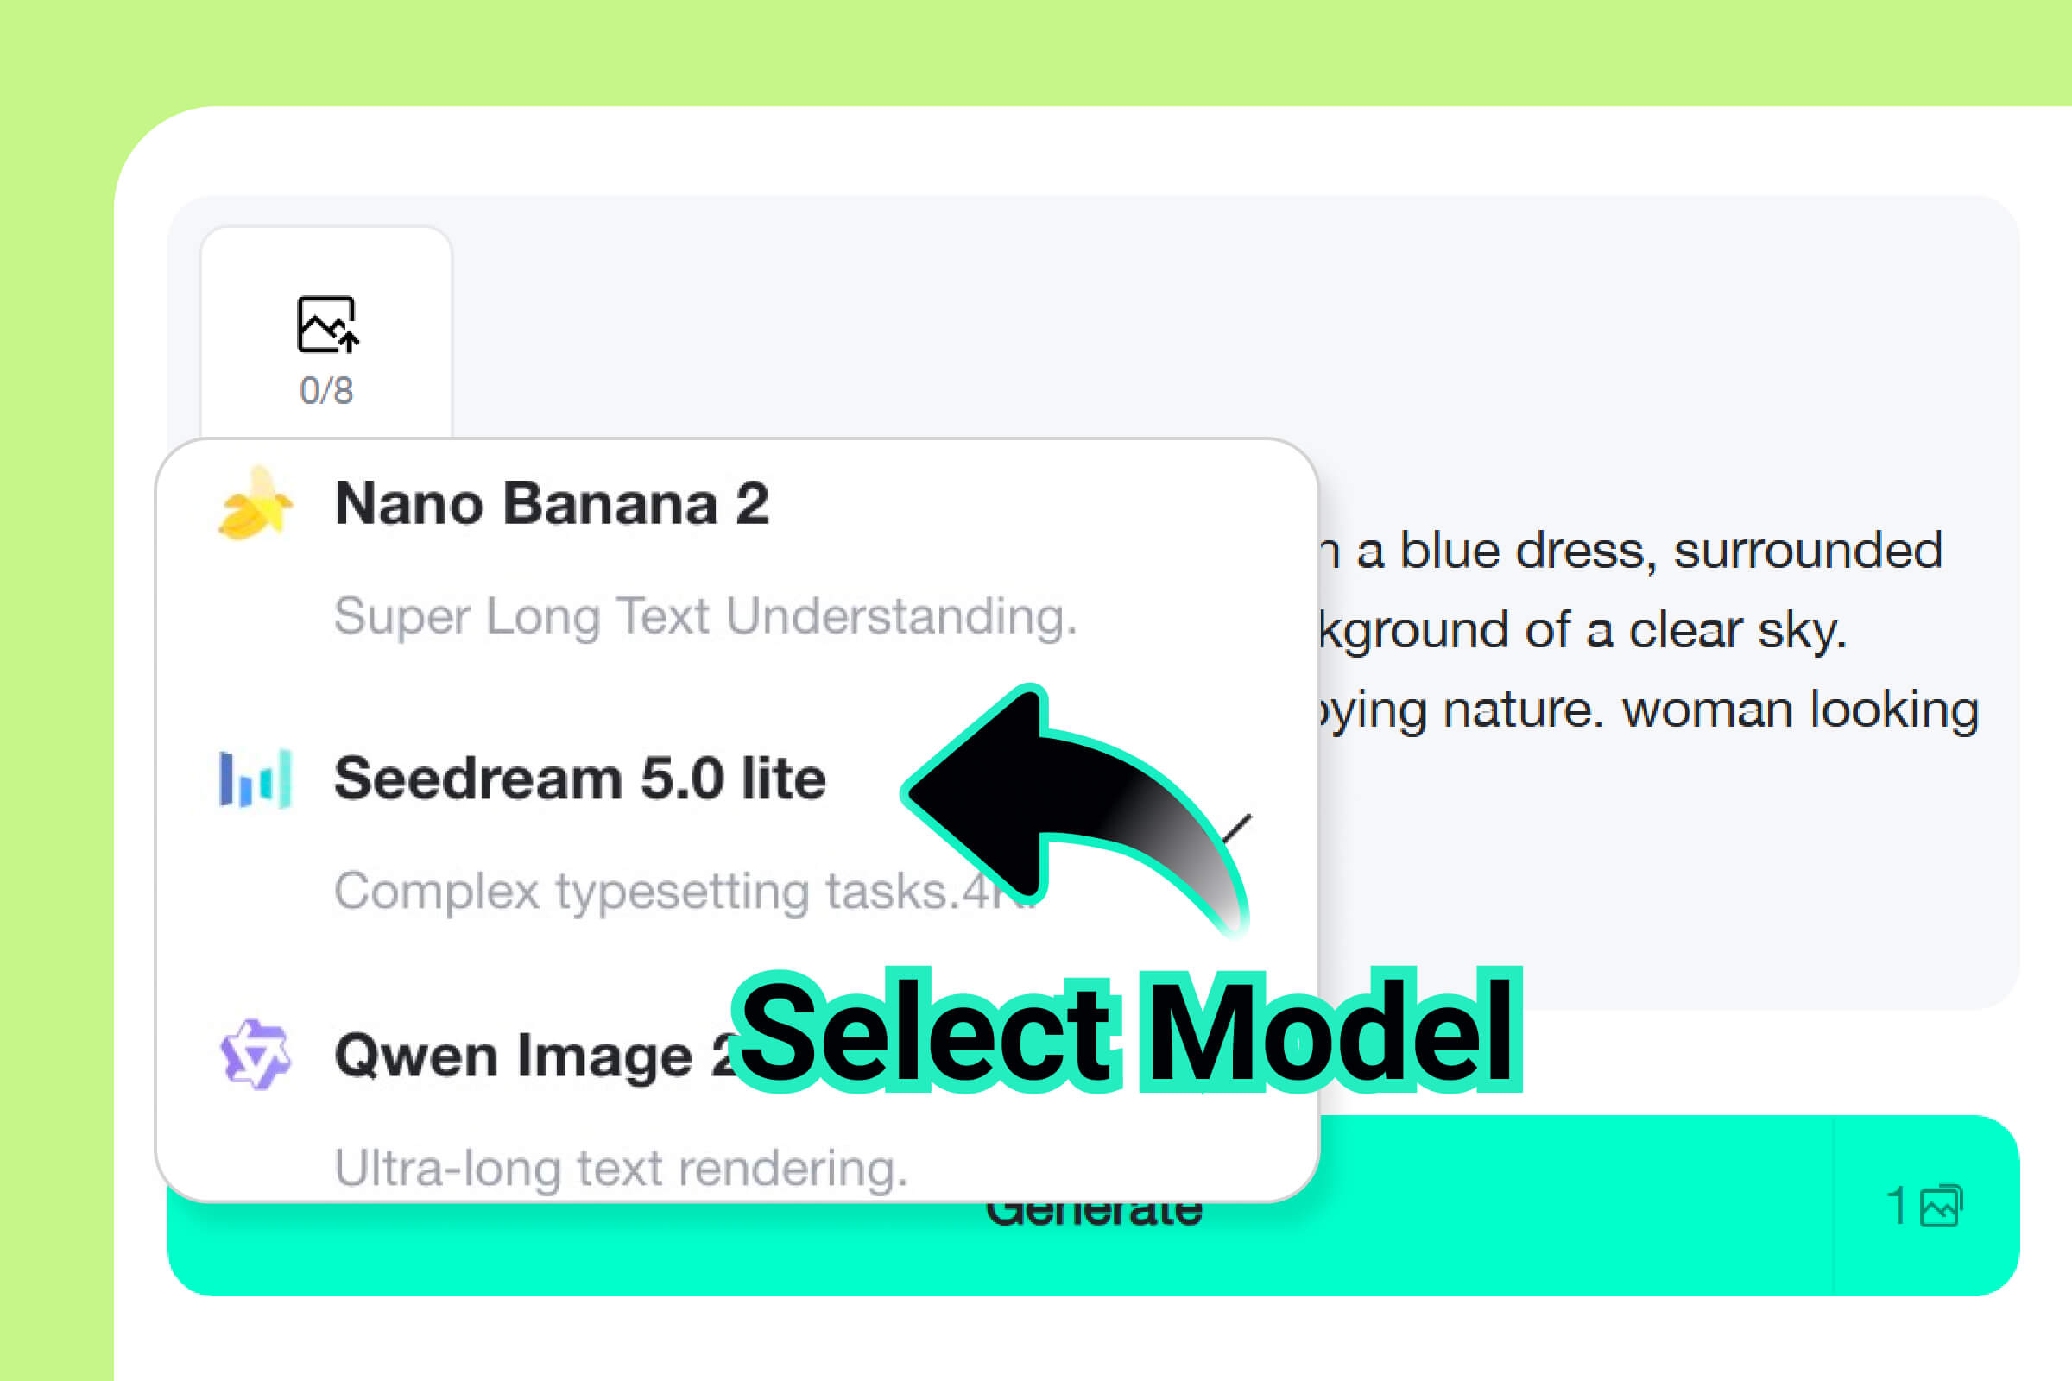The height and width of the screenshot is (1381, 2072).
Task: Click the 'Select Model' overlay caption
Action: coord(1126,1031)
